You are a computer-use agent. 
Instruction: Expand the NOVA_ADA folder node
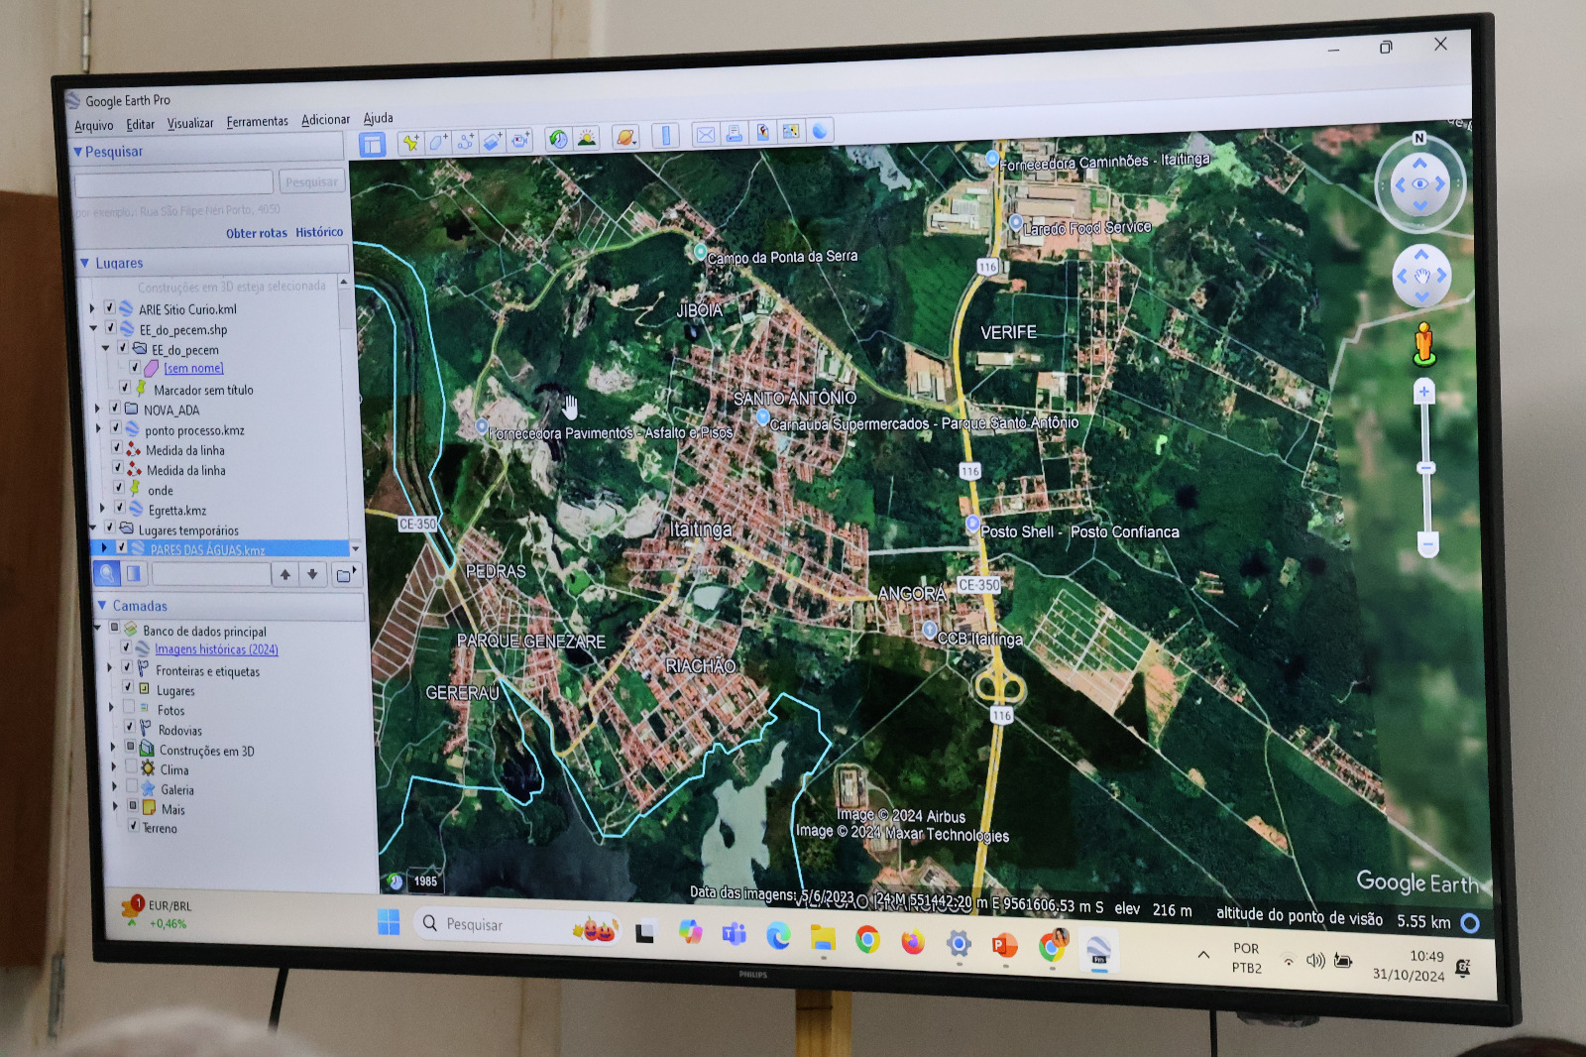click(97, 408)
